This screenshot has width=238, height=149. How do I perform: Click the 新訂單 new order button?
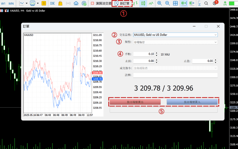click(x=122, y=3)
